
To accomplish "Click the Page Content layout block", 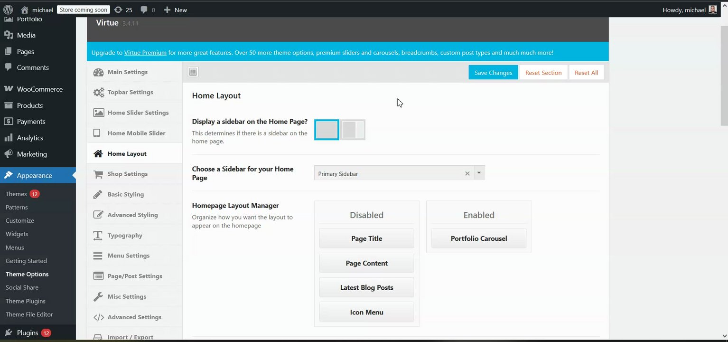I will tap(366, 263).
